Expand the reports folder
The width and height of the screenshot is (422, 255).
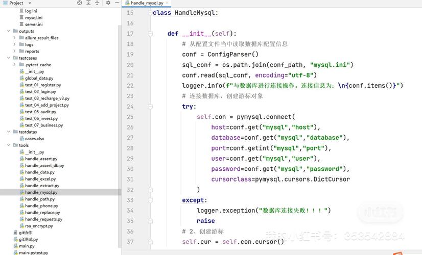point(14,51)
